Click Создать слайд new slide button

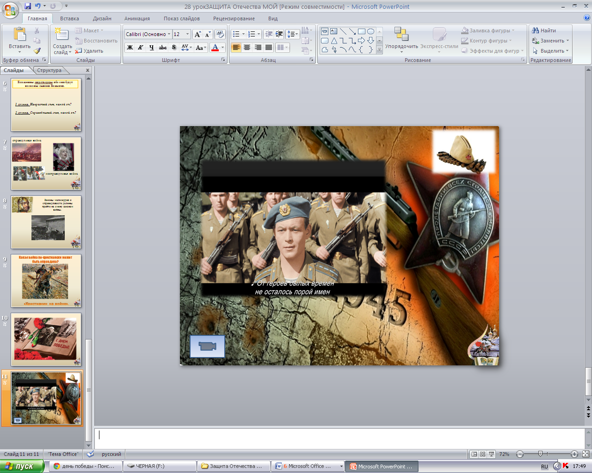(x=62, y=41)
